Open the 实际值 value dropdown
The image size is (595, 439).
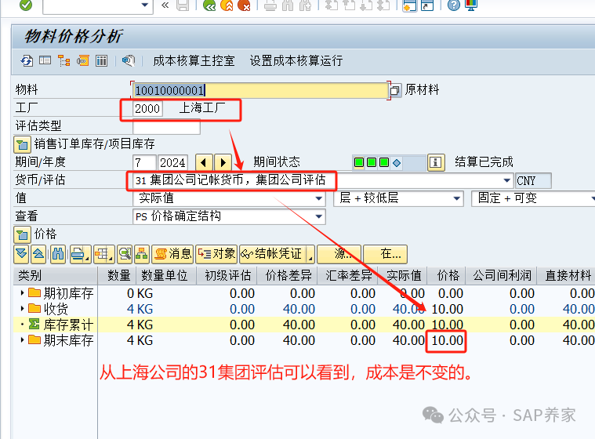pyautogui.click(x=319, y=198)
